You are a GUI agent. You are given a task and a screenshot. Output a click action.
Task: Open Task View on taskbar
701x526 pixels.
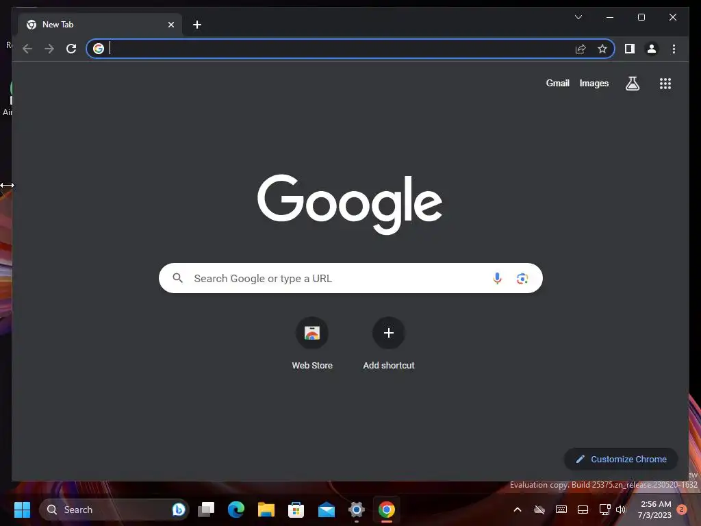click(x=206, y=510)
